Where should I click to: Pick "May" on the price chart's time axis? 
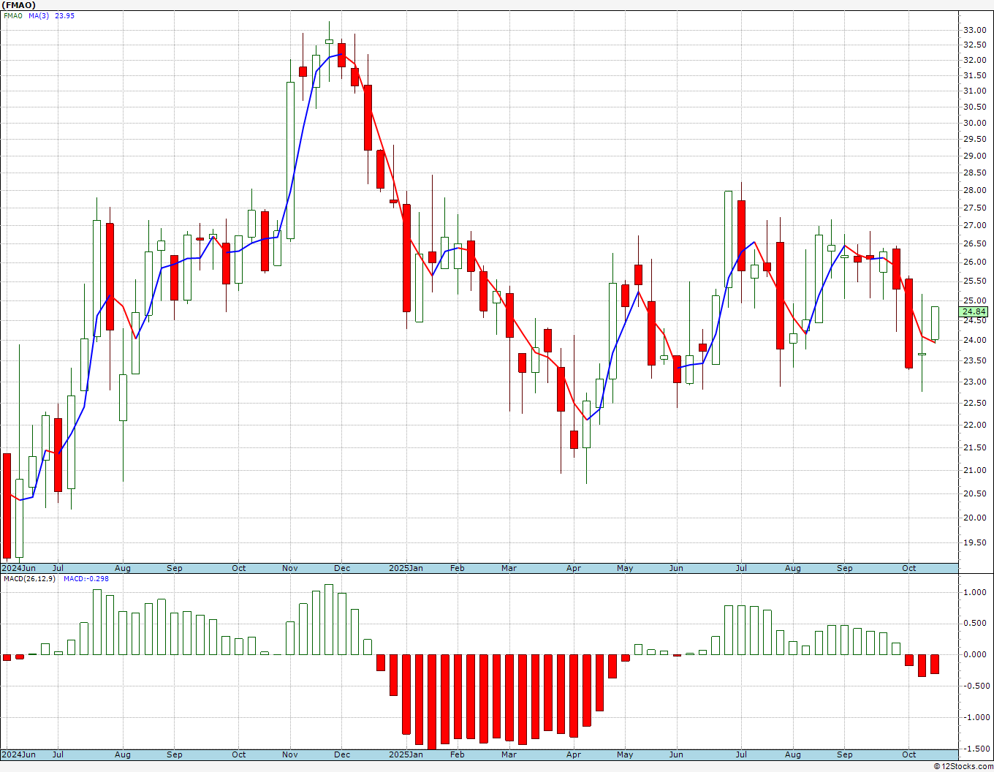pos(625,568)
